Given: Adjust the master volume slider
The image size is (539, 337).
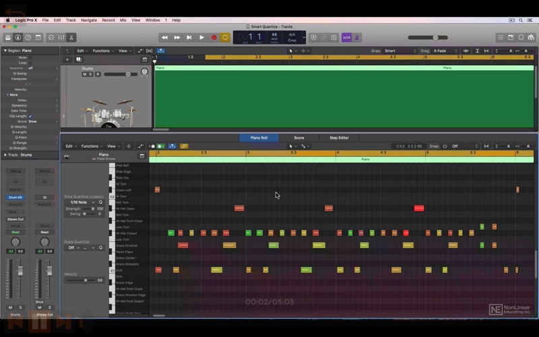Looking at the screenshot, I should click(x=428, y=38).
